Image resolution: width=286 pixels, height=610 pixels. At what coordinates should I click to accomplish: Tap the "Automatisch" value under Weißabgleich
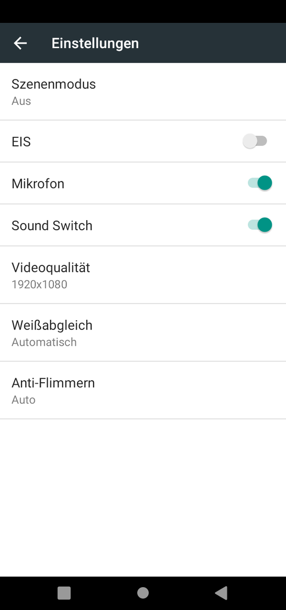pyautogui.click(x=44, y=342)
